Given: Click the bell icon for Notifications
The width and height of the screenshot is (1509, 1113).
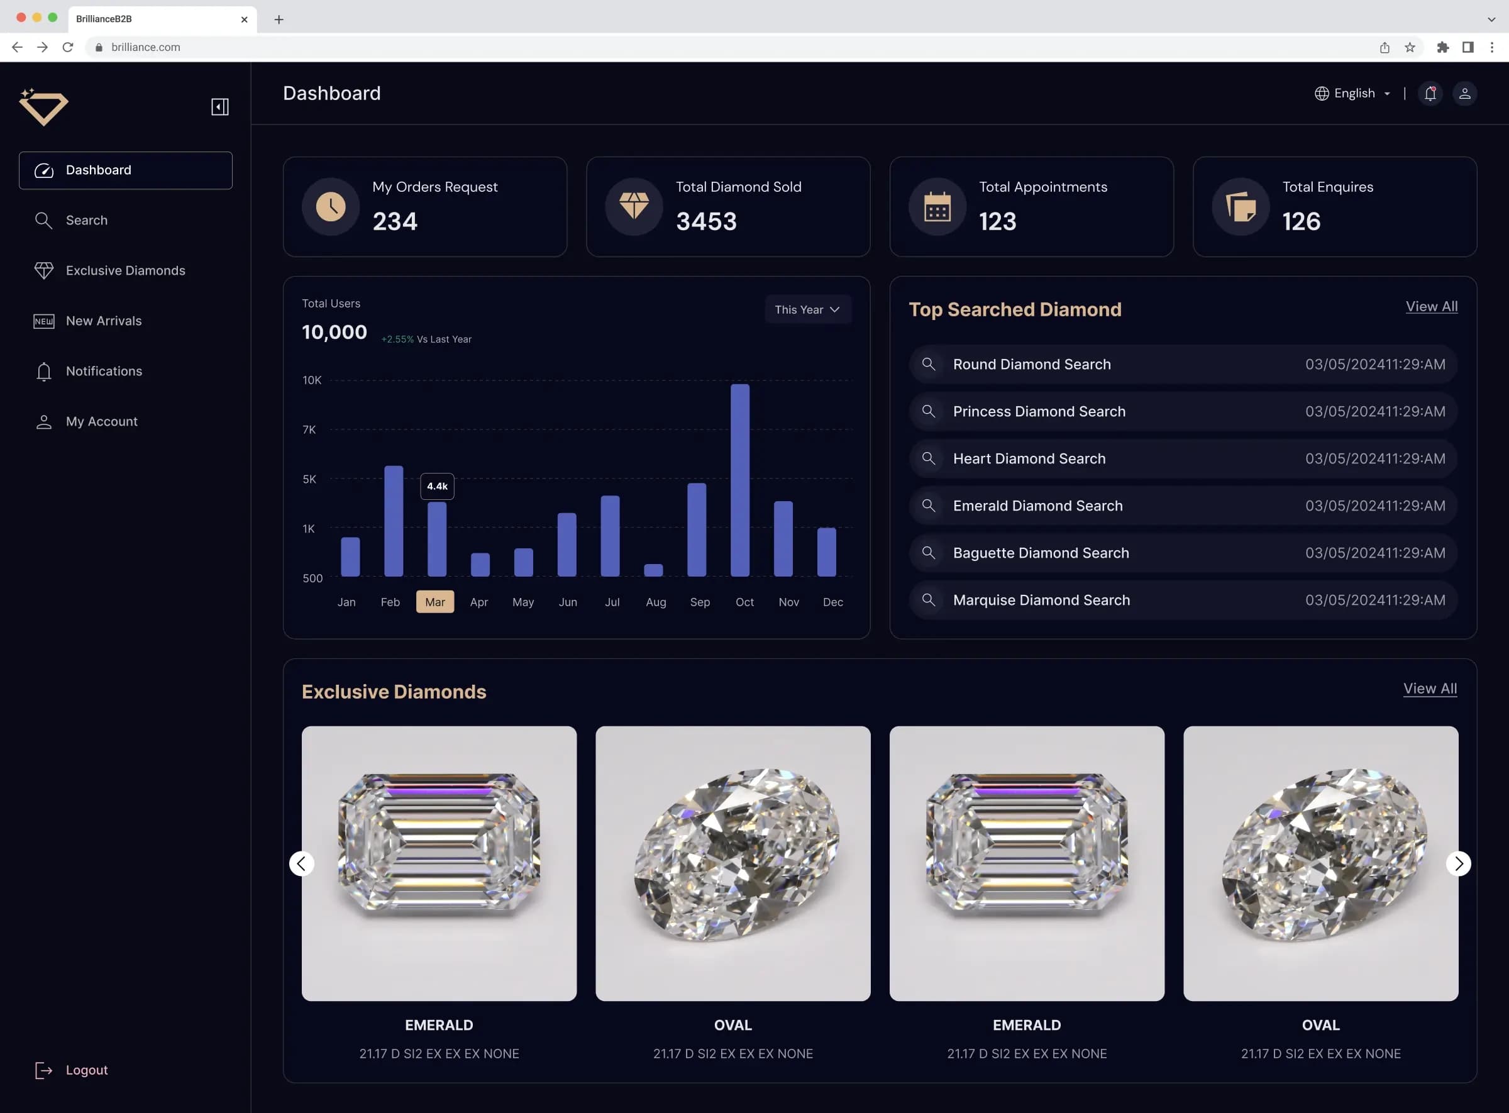Looking at the screenshot, I should 1430,92.
